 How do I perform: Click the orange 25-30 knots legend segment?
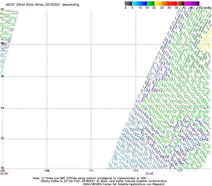[x=166, y=3]
